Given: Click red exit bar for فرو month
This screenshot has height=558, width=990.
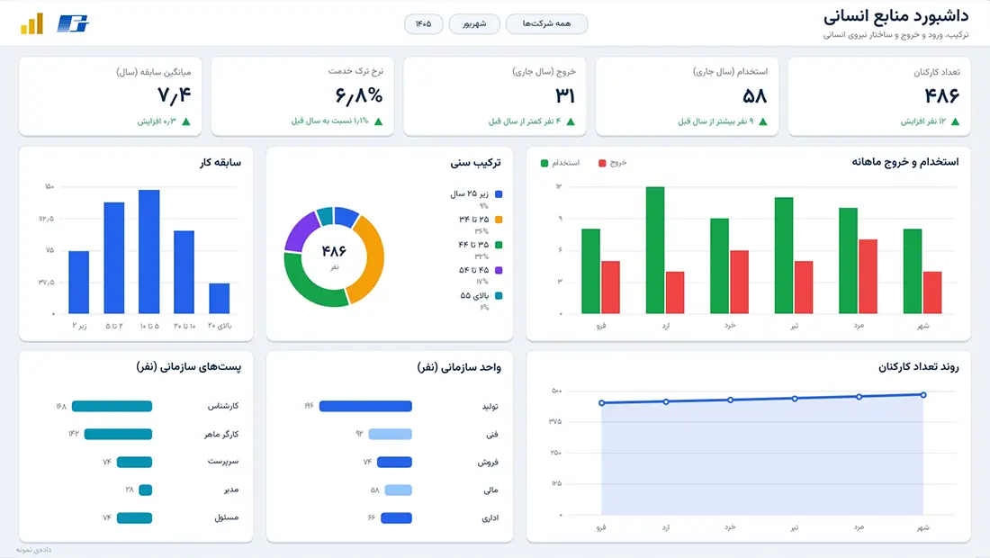Looking at the screenshot, I should (610, 287).
